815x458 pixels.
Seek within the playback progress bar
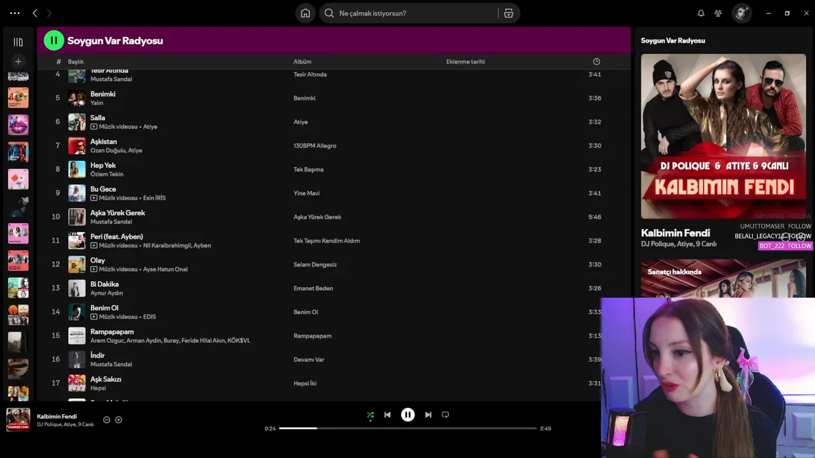point(407,429)
